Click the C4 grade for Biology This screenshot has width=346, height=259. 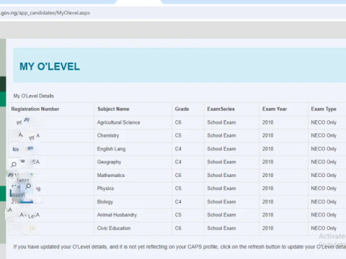(x=178, y=201)
